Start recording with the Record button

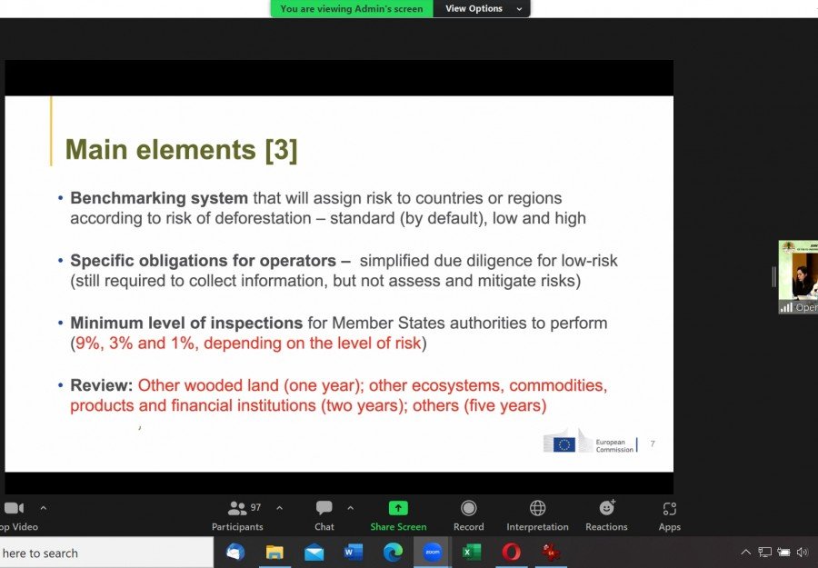click(x=468, y=516)
